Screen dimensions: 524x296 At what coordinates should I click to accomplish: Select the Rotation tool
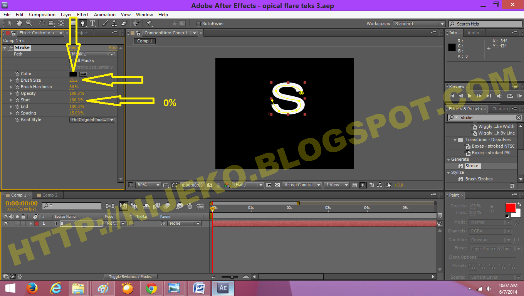click(42, 24)
